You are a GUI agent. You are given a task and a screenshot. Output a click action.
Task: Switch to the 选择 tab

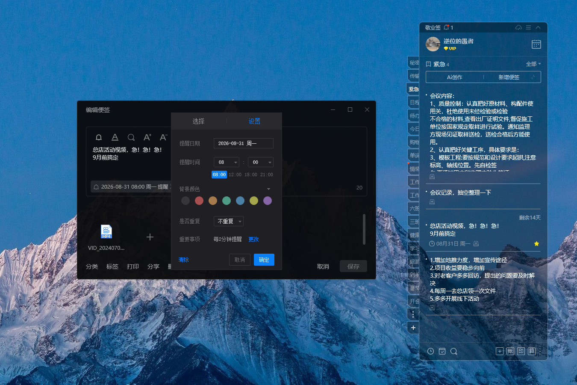point(198,121)
